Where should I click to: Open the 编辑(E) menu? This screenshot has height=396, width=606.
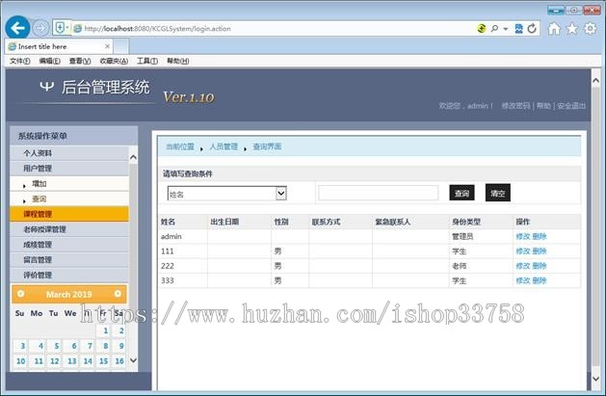(x=49, y=61)
